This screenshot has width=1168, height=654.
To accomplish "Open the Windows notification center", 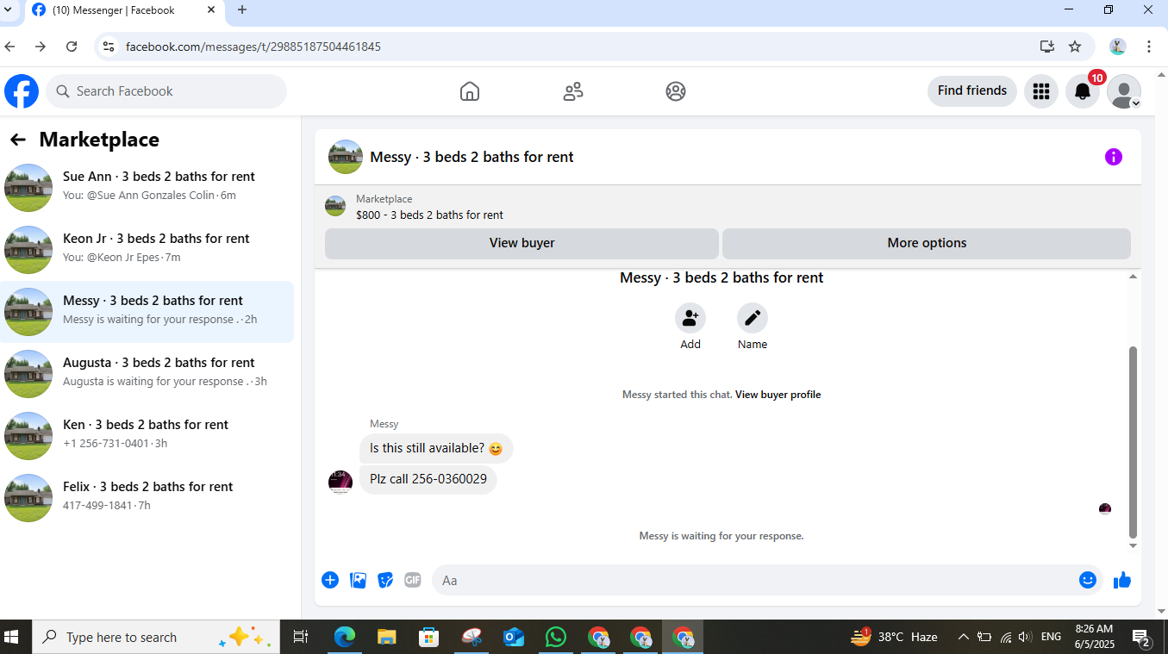I will coord(1143,638).
